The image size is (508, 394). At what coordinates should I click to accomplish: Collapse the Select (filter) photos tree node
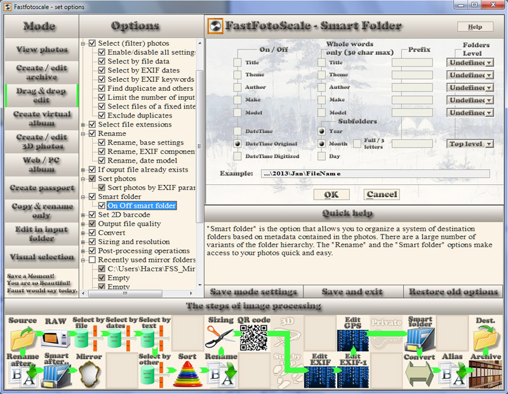click(x=83, y=43)
